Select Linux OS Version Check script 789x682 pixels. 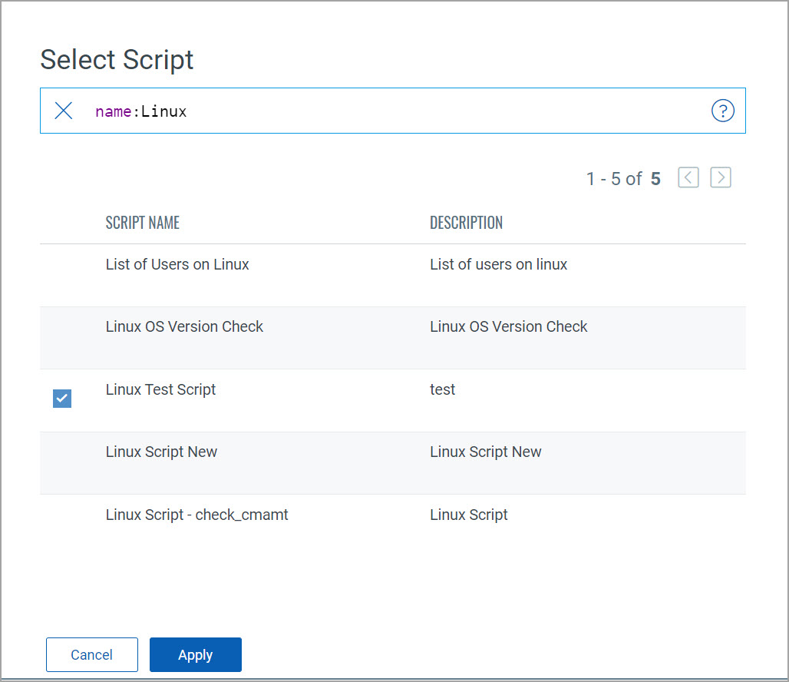click(x=184, y=327)
